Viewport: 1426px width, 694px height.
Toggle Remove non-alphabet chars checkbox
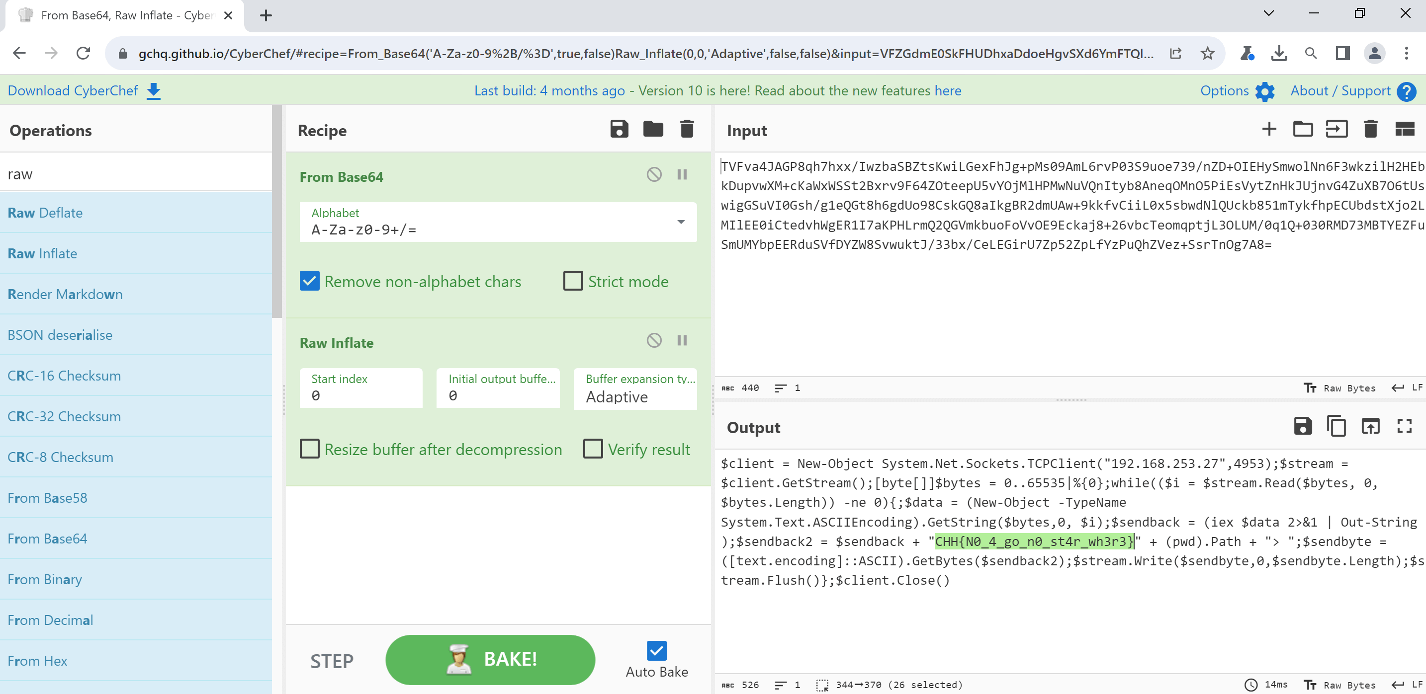[309, 281]
